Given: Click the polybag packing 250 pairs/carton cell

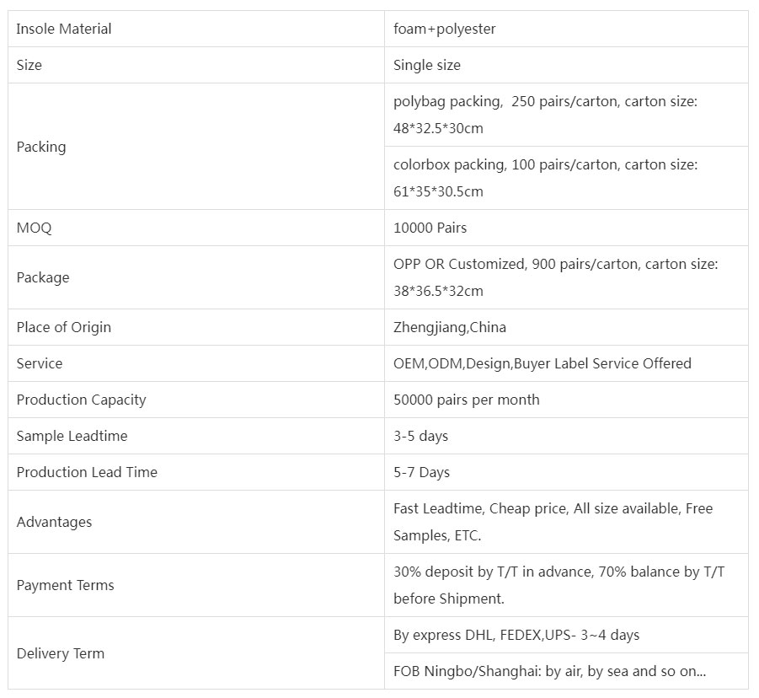Looking at the screenshot, I should tap(545, 115).
